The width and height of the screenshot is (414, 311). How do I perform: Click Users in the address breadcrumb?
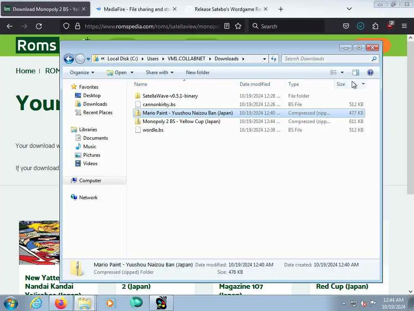pos(152,59)
